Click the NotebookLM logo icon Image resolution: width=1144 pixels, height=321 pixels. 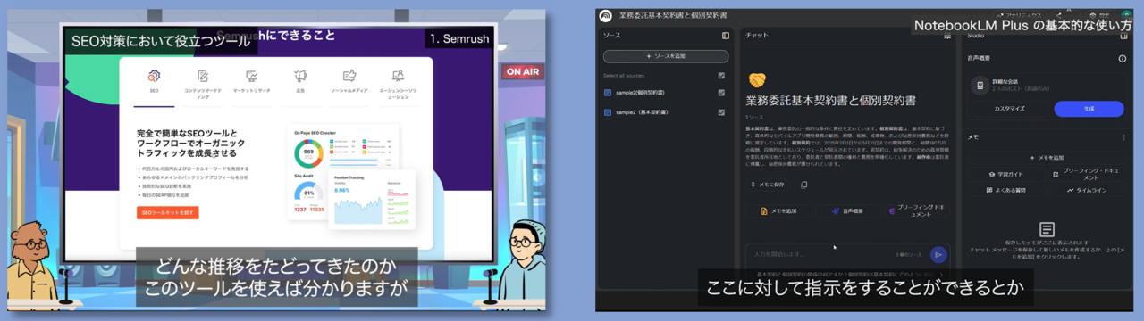pyautogui.click(x=606, y=15)
